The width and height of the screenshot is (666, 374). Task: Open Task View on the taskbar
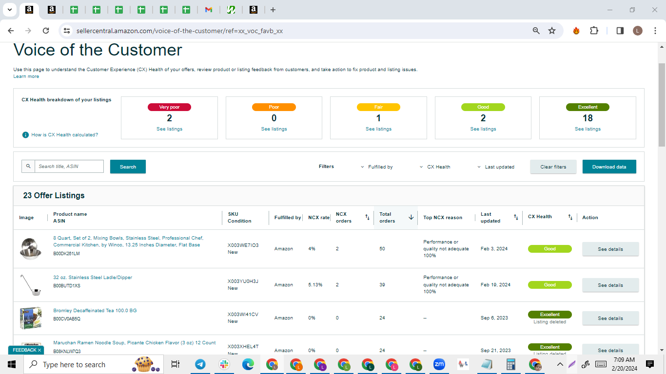[176, 364]
